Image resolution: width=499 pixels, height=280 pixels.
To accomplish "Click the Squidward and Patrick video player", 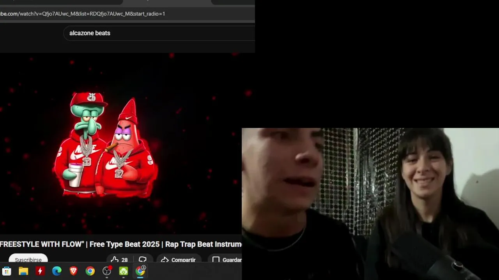I will tap(121, 144).
